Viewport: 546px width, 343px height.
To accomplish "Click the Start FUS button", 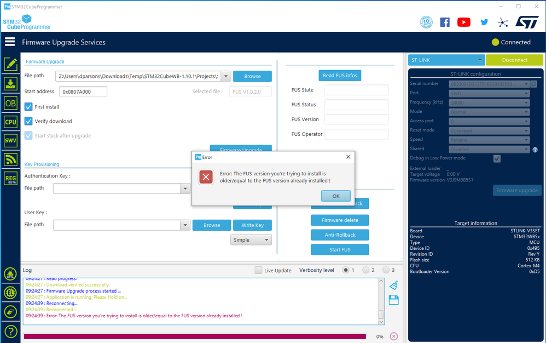I will click(340, 250).
